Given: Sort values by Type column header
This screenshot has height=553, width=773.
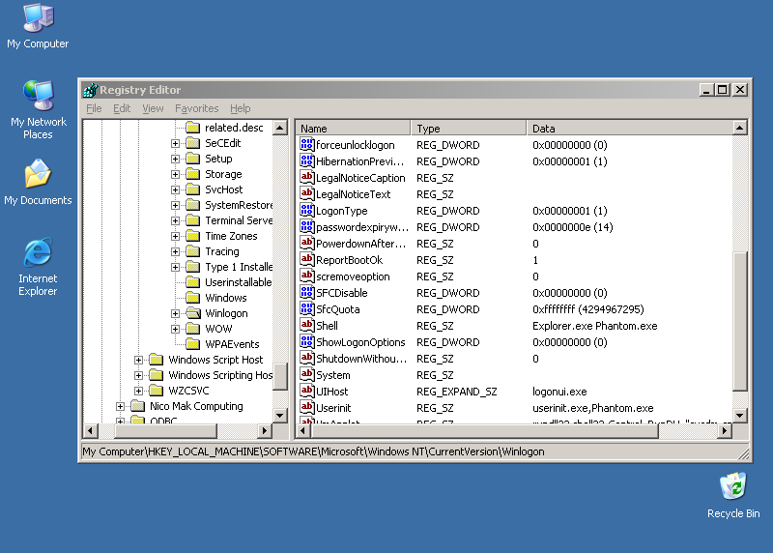Looking at the screenshot, I should coord(469,129).
